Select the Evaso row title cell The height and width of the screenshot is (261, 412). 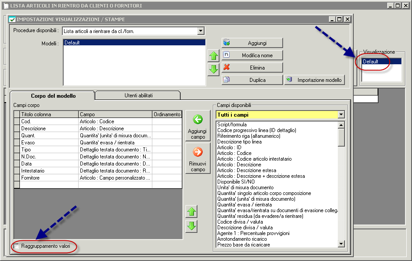[49, 143]
